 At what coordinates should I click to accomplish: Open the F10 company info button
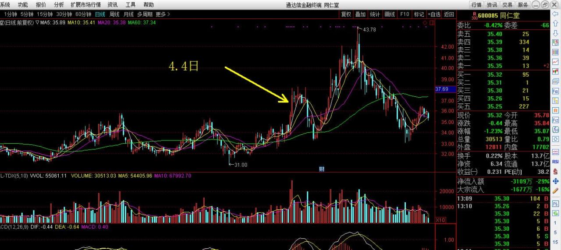pos(404,14)
